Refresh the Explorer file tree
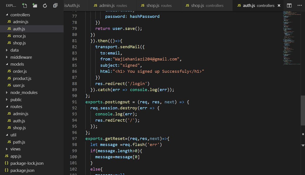 tap(45, 5)
